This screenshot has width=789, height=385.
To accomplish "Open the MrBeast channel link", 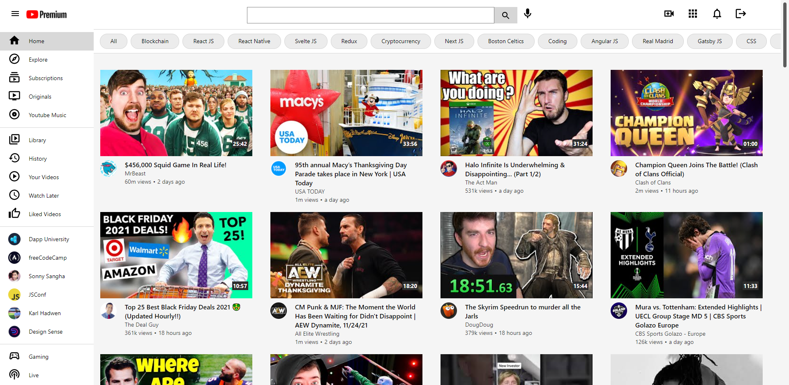I will [x=135, y=173].
